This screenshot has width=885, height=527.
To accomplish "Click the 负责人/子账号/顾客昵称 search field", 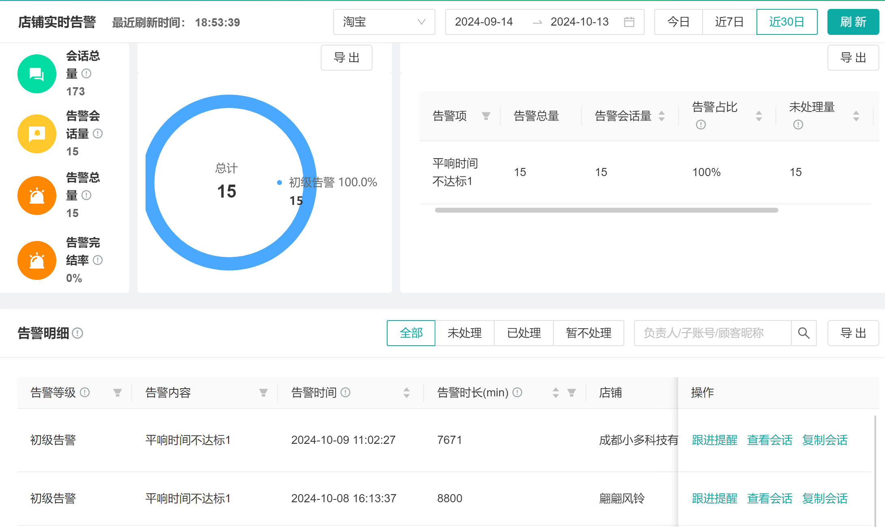I will [713, 333].
